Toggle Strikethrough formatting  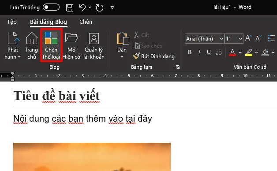coord(219,52)
